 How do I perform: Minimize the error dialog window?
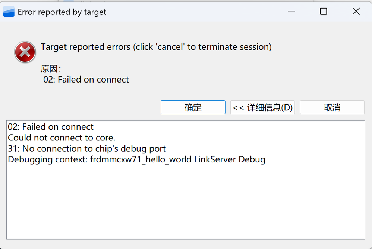click(291, 12)
